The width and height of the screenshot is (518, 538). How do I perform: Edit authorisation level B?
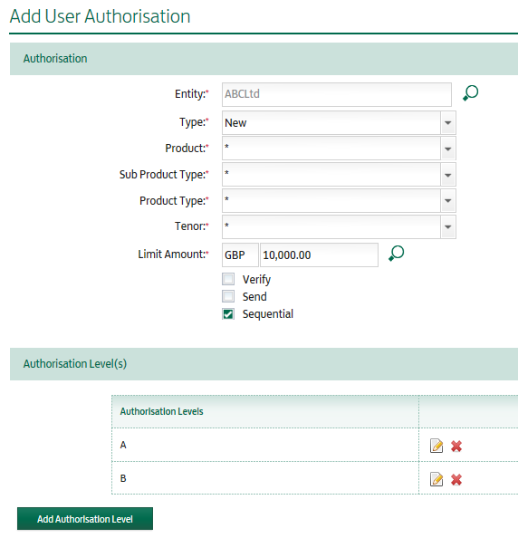[436, 479]
